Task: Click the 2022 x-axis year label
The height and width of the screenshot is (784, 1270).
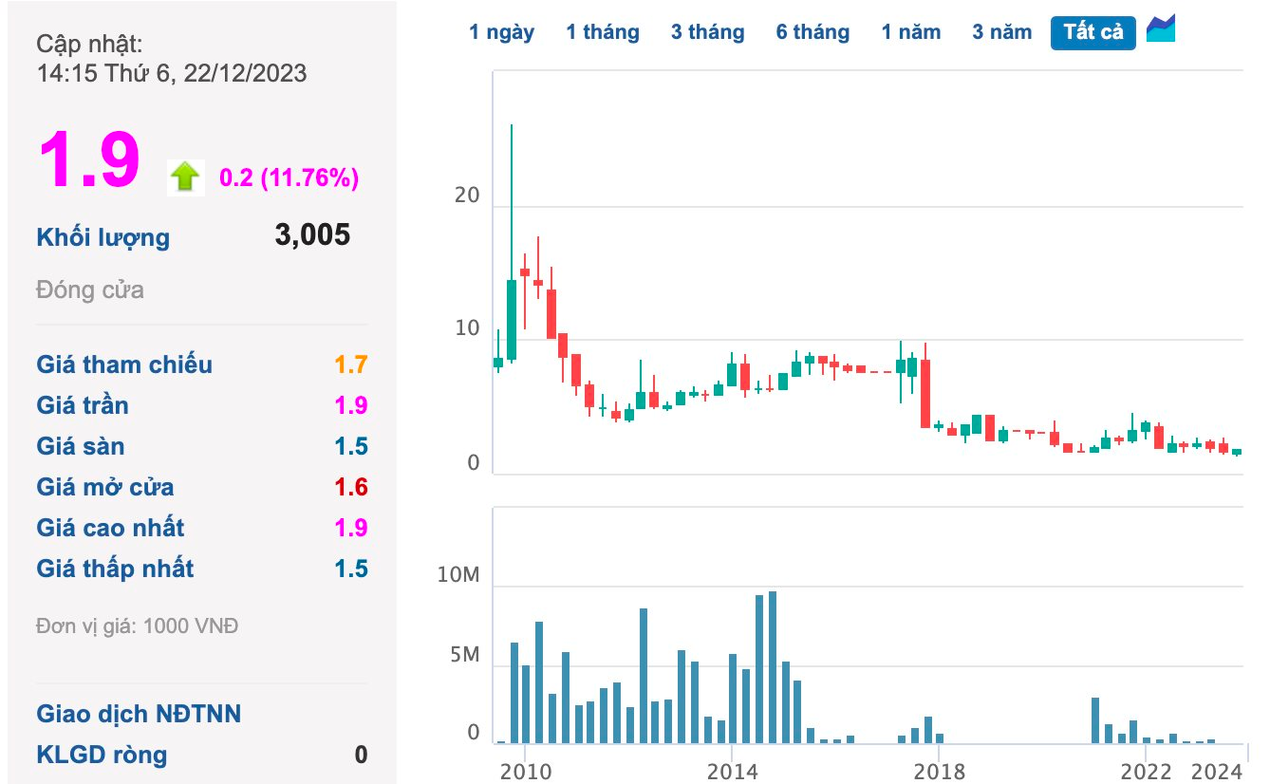Action: click(x=1145, y=771)
